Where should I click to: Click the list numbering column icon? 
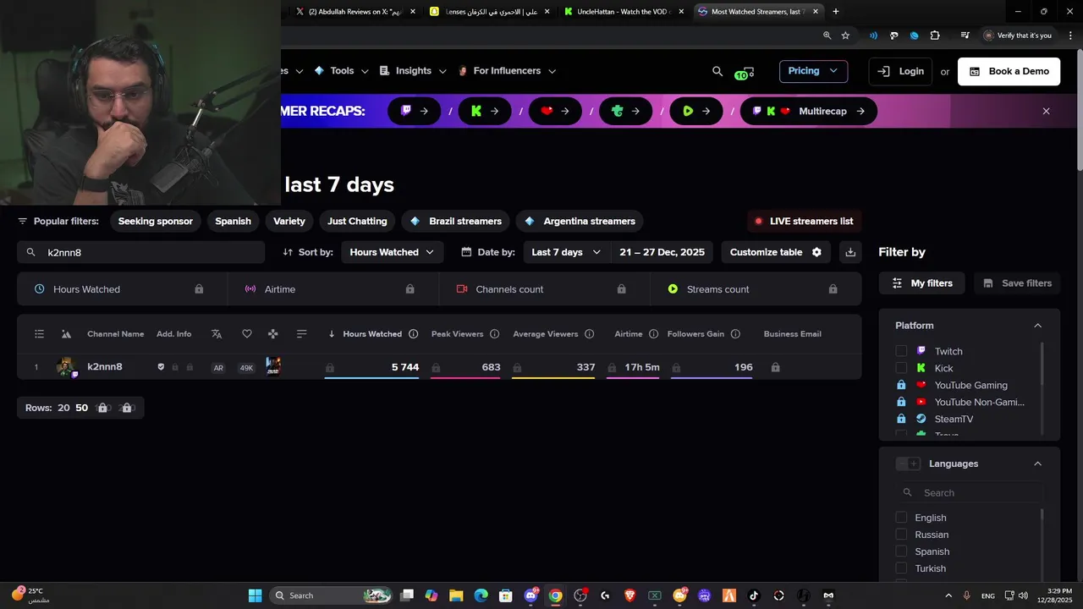click(x=39, y=334)
